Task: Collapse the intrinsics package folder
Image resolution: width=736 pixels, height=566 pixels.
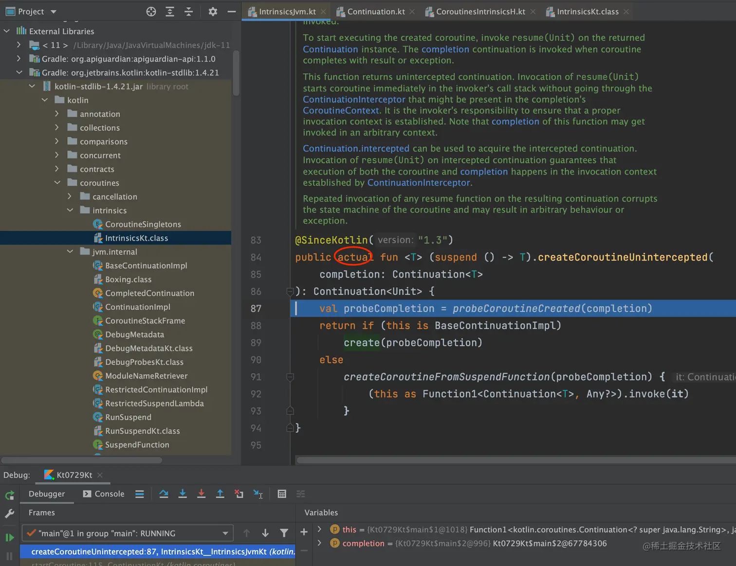Action: tap(70, 210)
